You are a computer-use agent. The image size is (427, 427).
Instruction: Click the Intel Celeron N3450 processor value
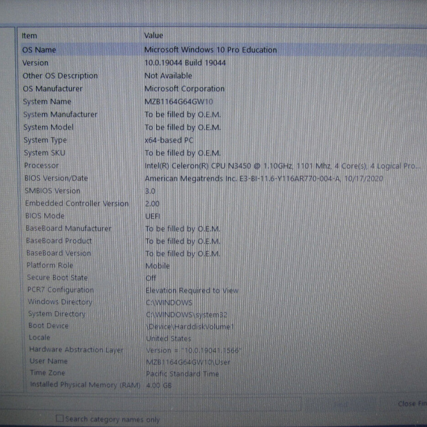click(282, 165)
